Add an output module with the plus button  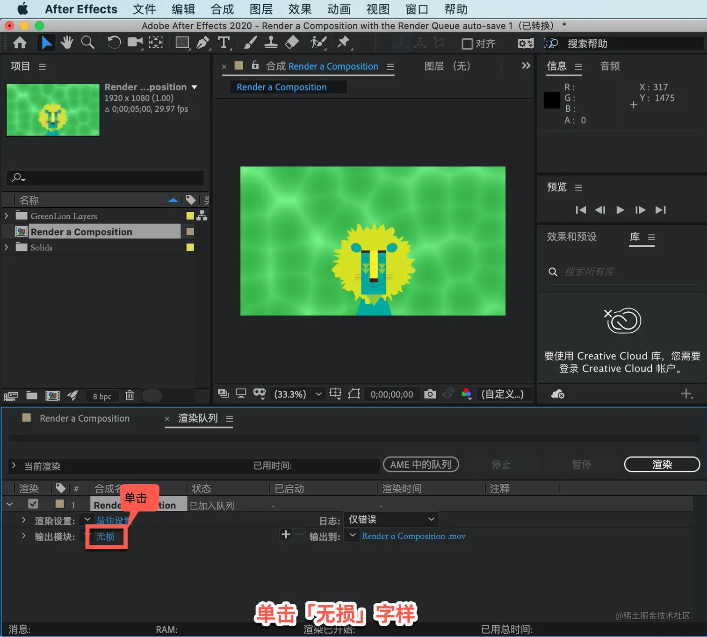point(286,534)
